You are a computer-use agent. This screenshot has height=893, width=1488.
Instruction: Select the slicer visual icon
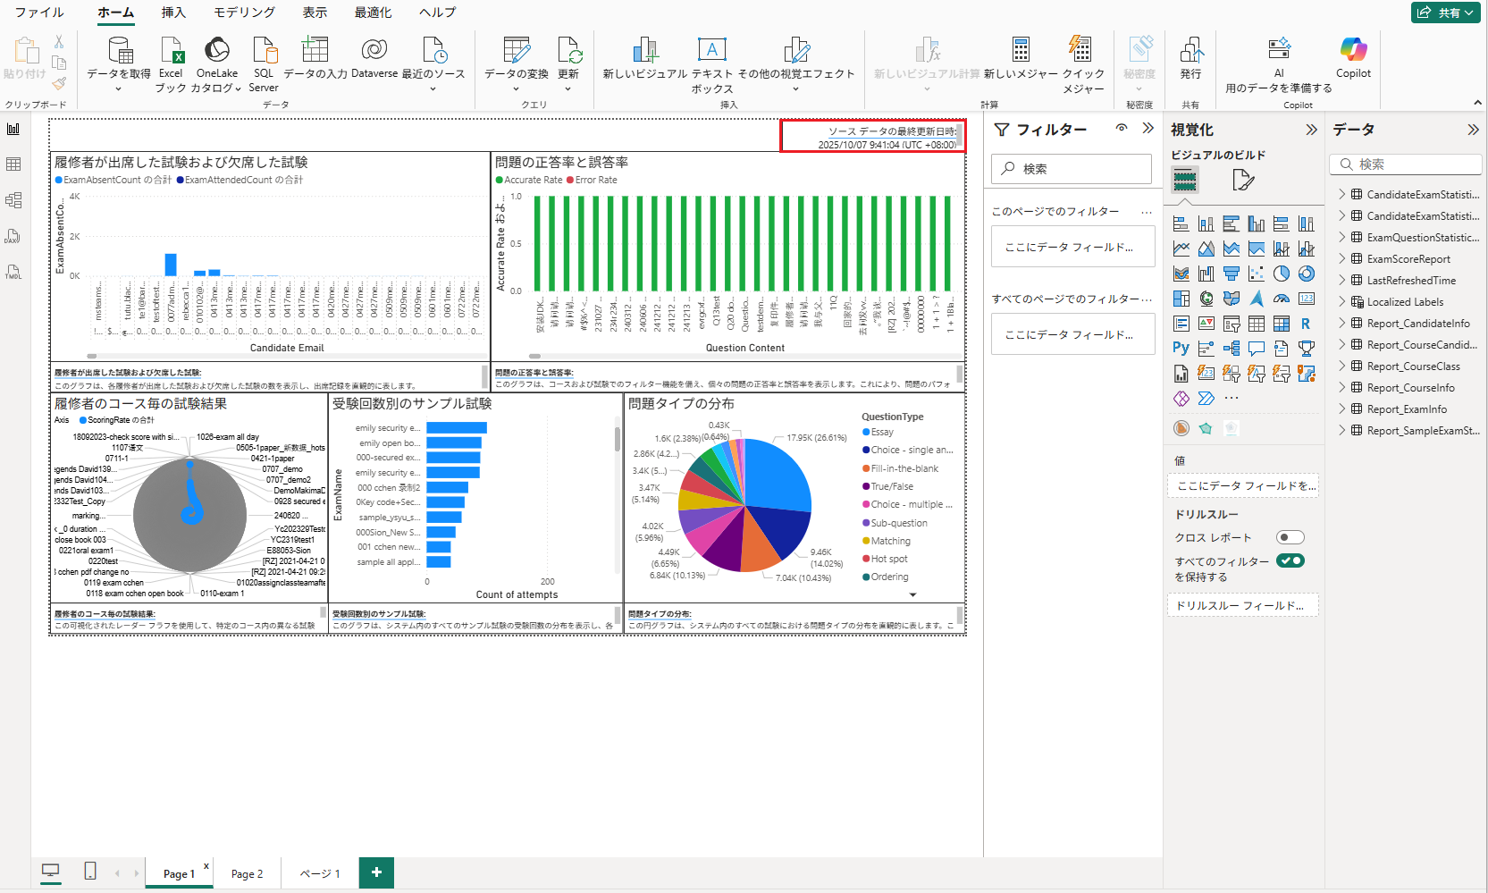tap(1231, 324)
